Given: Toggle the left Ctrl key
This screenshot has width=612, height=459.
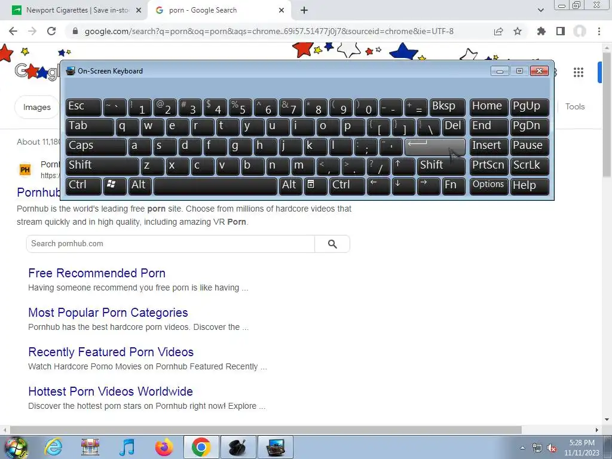Looking at the screenshot, I should 84,186.
